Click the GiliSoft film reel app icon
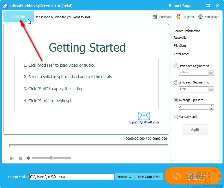Image resolution: width=224 pixels, height=188 pixels. 5,6
